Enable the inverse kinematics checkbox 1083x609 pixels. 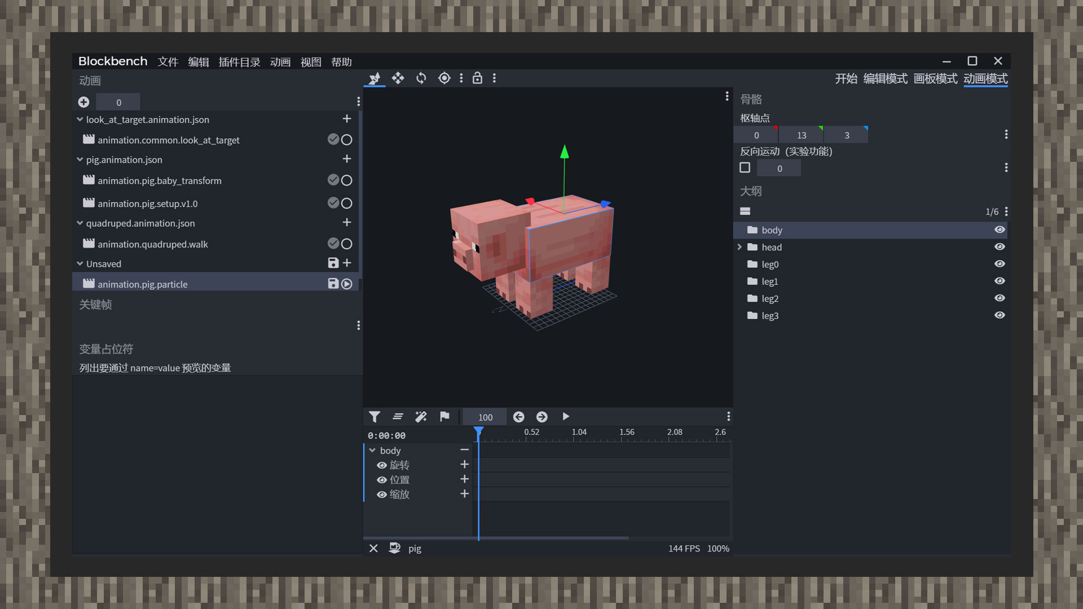point(745,167)
